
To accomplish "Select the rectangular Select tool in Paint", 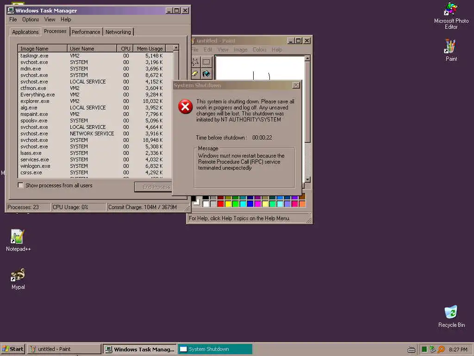I will (206, 62).
